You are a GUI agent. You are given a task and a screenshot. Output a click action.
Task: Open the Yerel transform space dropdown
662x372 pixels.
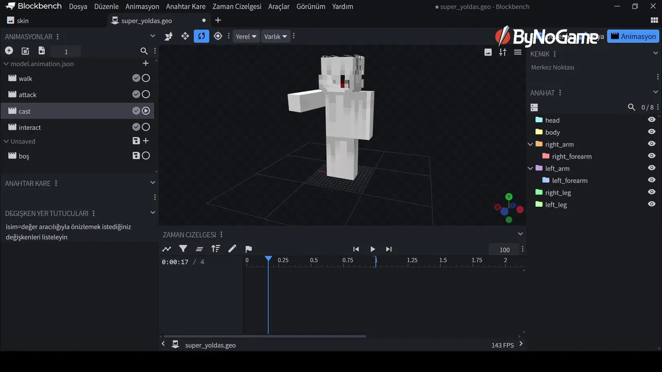[x=246, y=37]
